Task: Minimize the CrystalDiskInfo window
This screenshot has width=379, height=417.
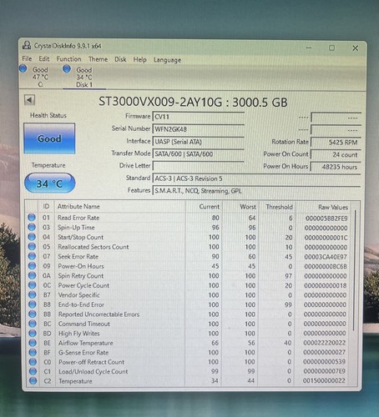Action: [x=309, y=48]
